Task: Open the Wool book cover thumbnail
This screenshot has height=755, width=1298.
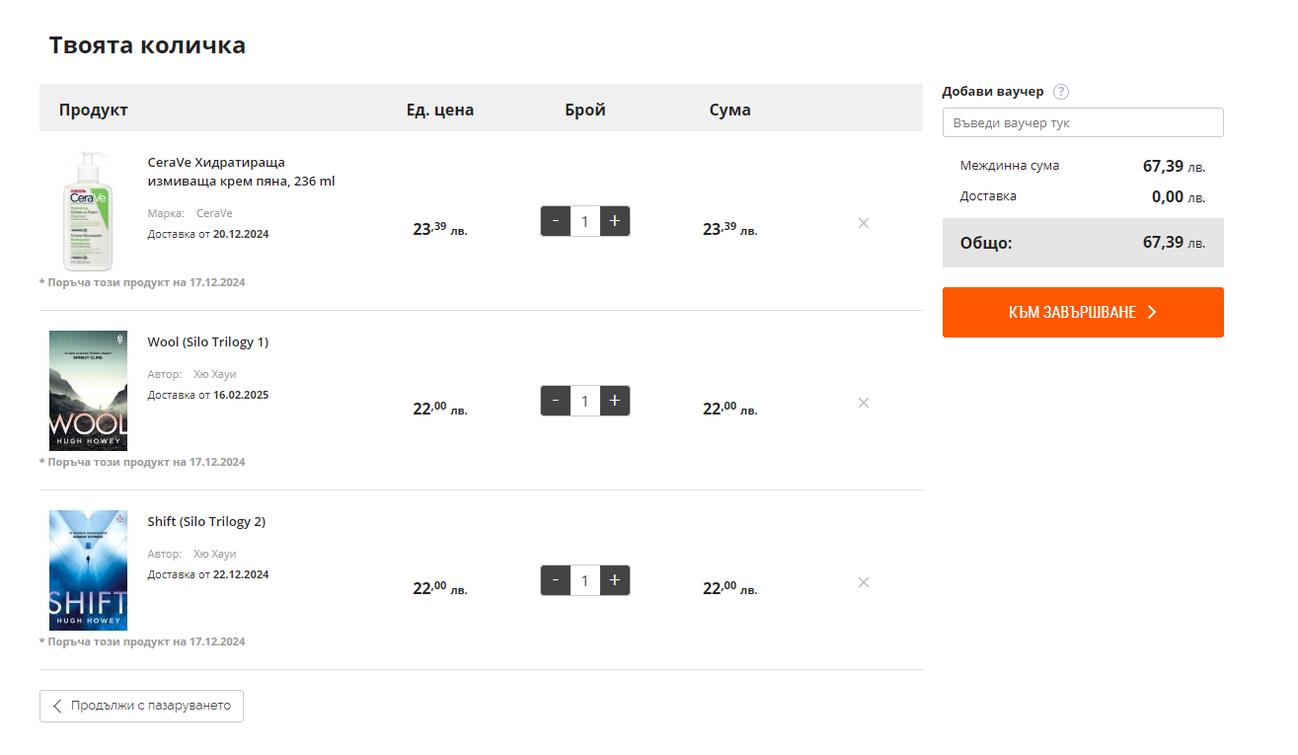Action: click(88, 391)
